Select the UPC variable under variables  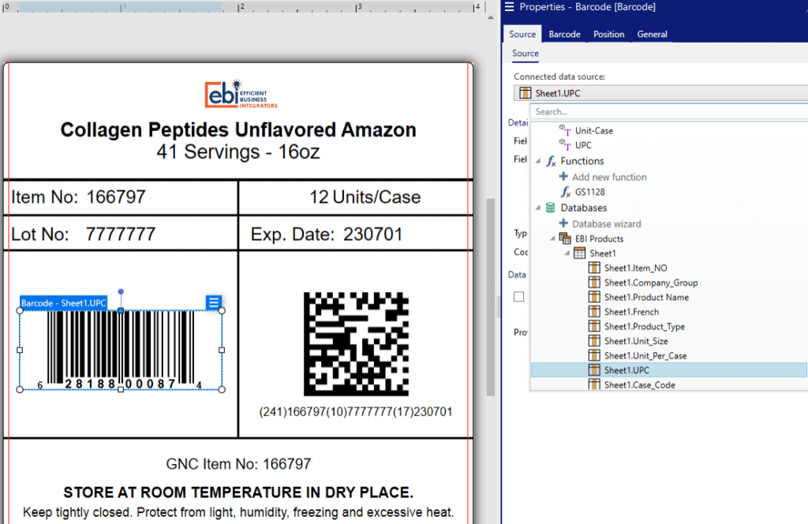583,145
